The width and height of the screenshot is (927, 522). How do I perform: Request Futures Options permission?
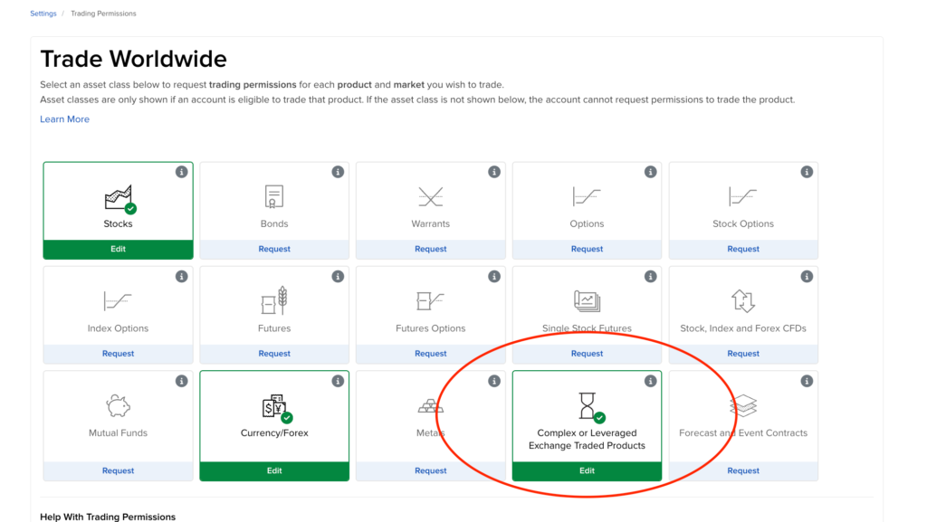430,354
